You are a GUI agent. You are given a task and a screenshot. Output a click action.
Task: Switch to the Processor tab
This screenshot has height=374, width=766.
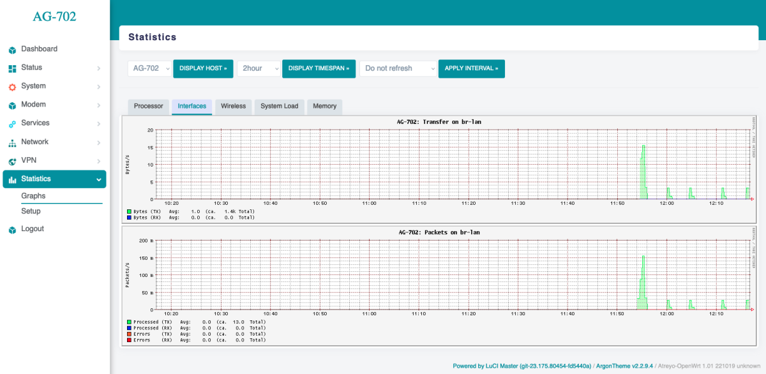149,107
